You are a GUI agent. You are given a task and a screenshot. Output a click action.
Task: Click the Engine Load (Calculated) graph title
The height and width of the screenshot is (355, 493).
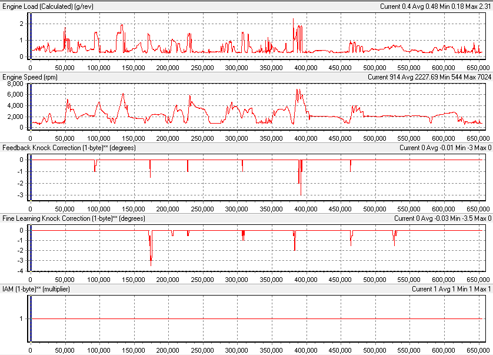(x=48, y=6)
